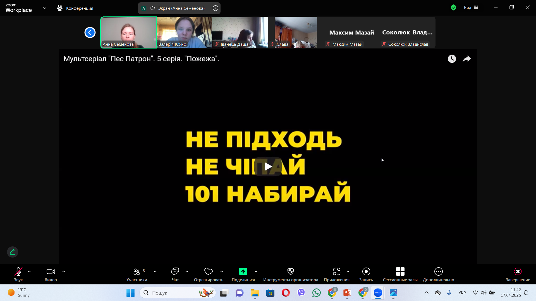Expand audio options arrow next to Звук

pos(29,271)
